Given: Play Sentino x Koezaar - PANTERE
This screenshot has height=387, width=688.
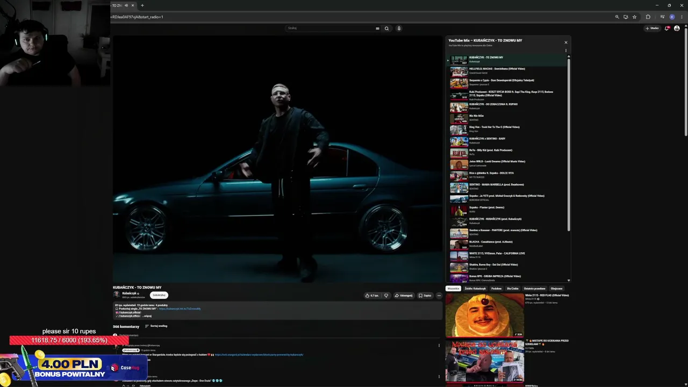Looking at the screenshot, I should pyautogui.click(x=508, y=232).
